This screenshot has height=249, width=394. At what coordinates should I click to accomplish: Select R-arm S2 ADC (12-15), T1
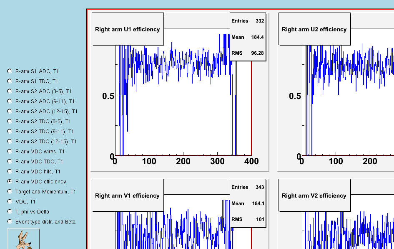(x=10, y=111)
